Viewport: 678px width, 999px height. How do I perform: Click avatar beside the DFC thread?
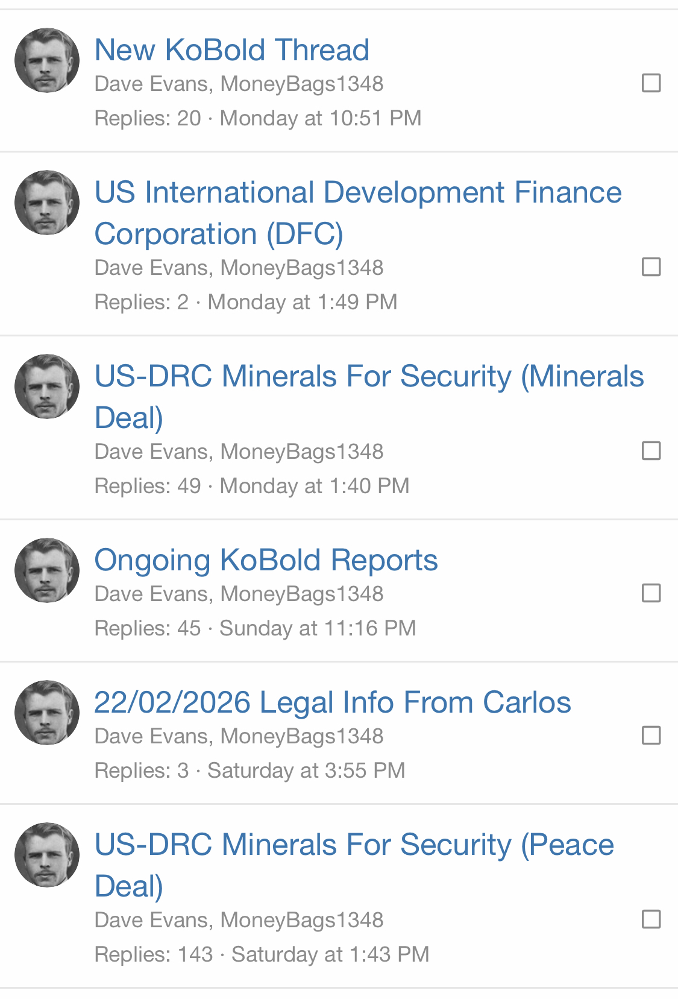[47, 203]
